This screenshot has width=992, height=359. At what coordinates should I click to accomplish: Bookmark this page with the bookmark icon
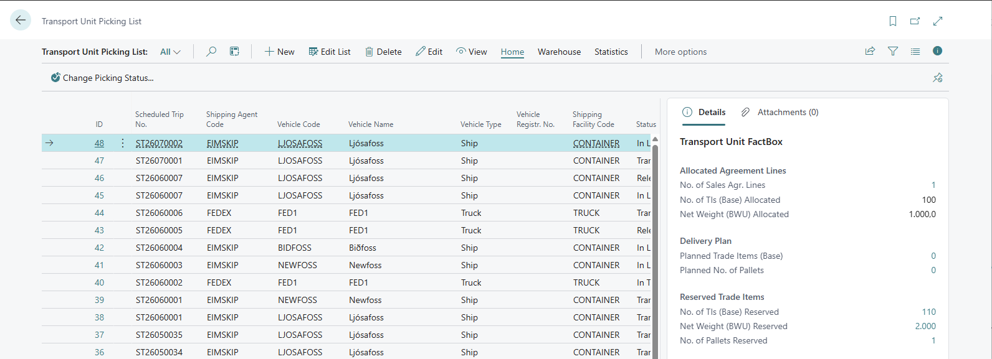[893, 21]
